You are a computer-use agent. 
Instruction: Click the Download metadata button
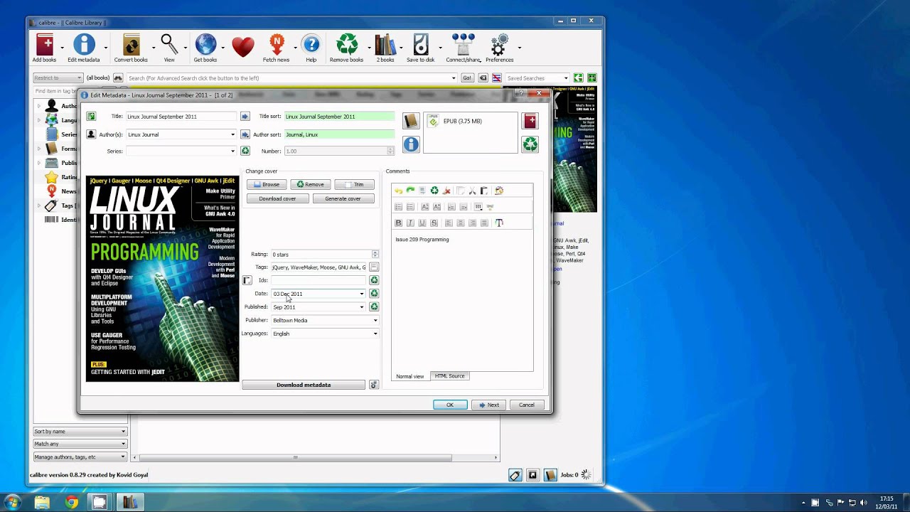click(x=304, y=385)
